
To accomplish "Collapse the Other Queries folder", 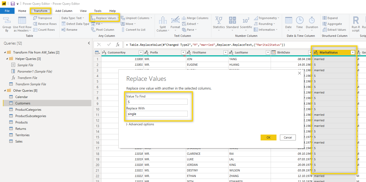I will [x=5, y=91].
